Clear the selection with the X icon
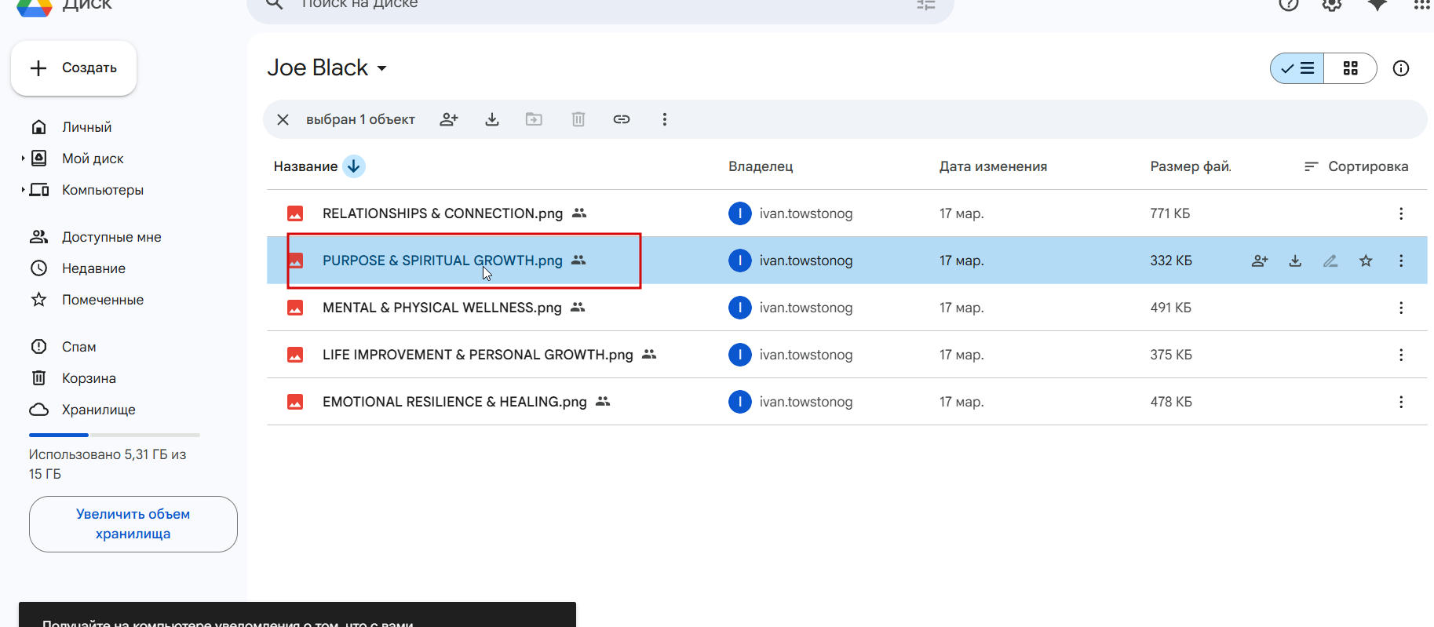Screen dimensions: 1434x627 tap(283, 119)
